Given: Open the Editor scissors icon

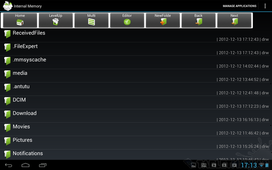Looking at the screenshot, I should (x=127, y=22).
